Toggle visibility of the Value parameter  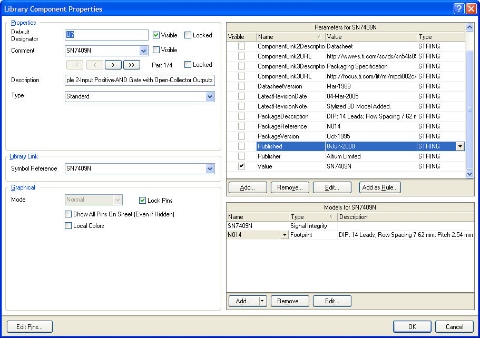(x=241, y=166)
